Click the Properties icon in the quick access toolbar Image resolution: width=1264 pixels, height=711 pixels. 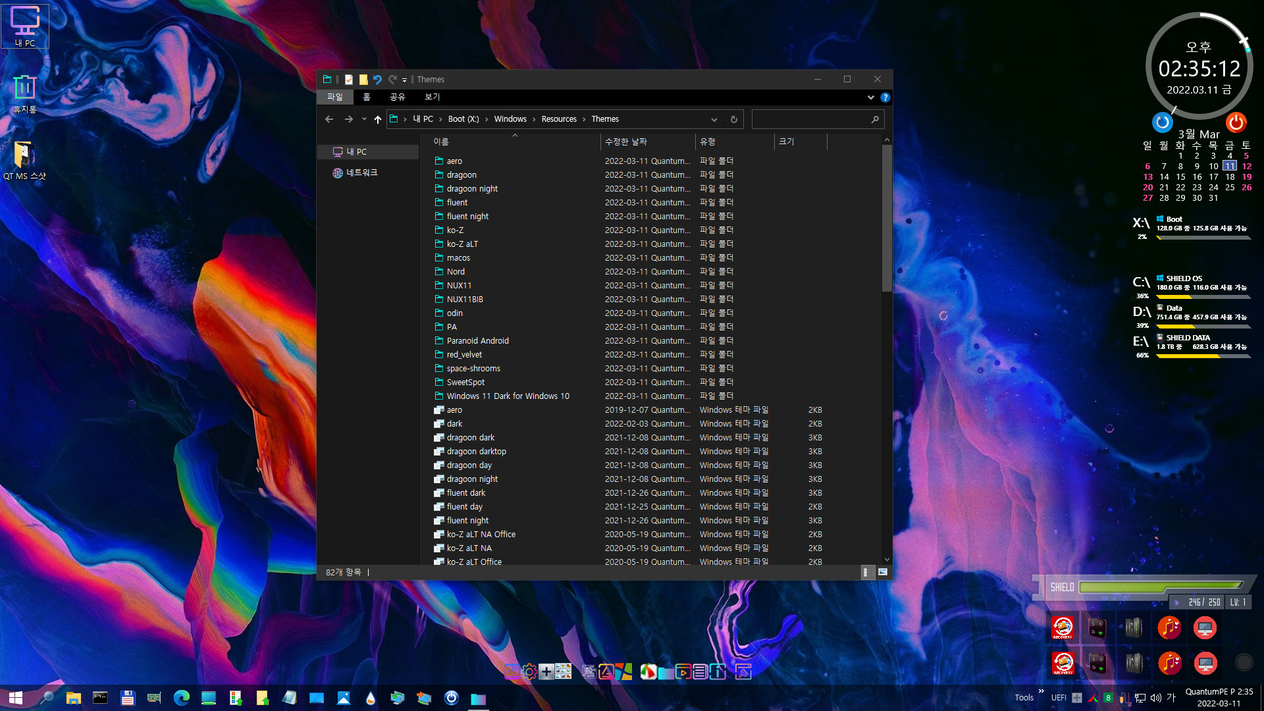tap(349, 80)
